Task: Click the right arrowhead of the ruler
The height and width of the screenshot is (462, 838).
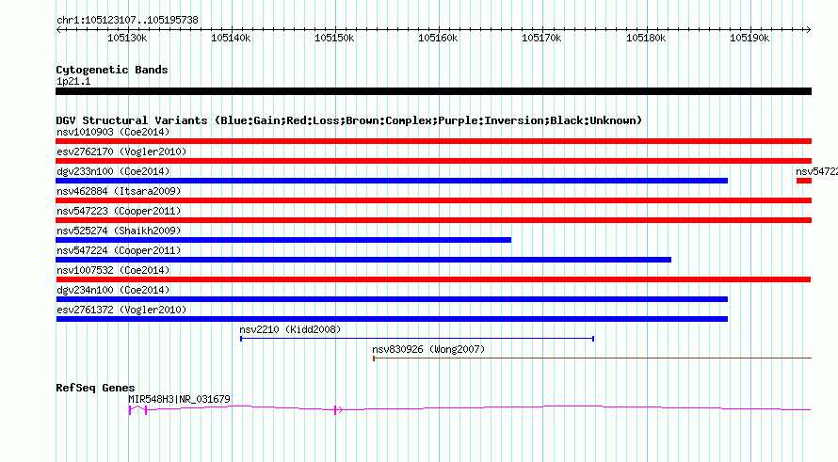Action: 809,30
